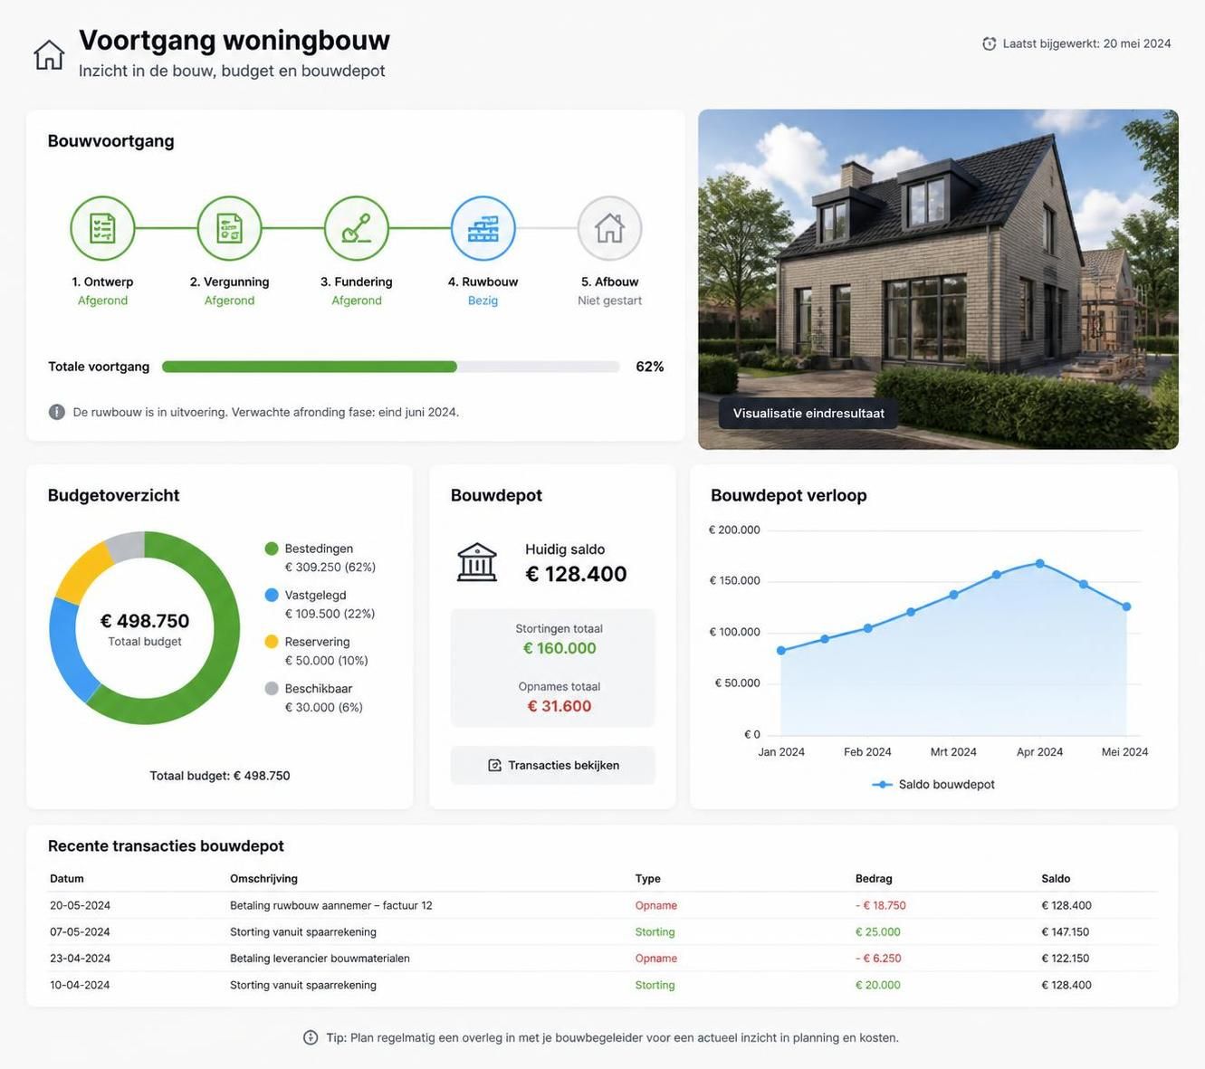Image resolution: width=1205 pixels, height=1069 pixels.
Task: Click the Bedrag column header
Action: [x=874, y=878]
